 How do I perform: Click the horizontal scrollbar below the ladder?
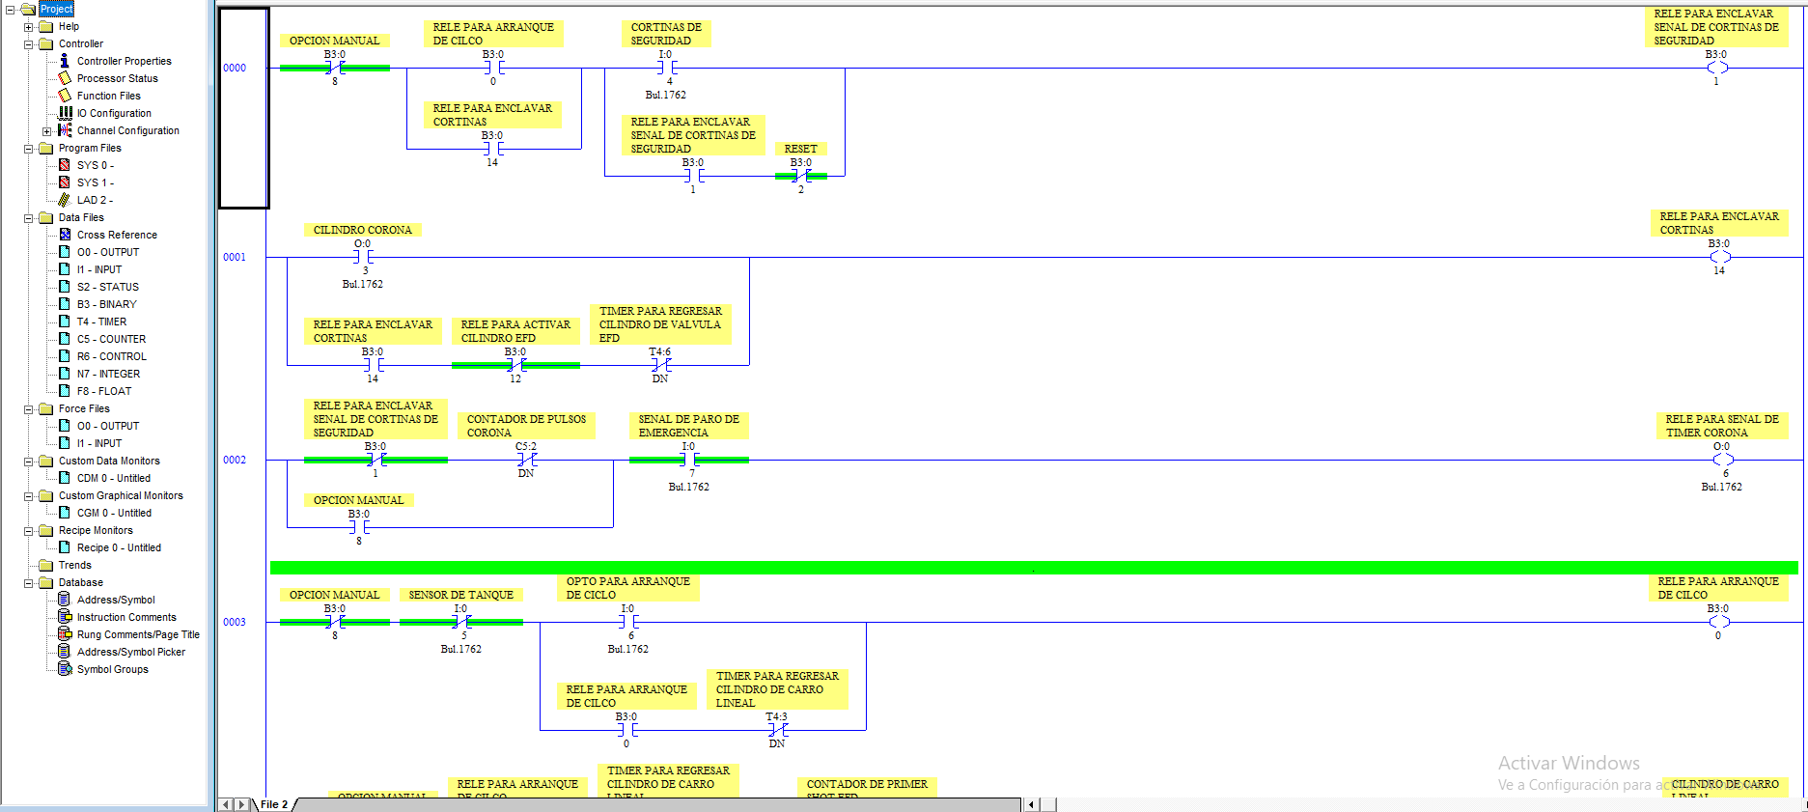click(656, 804)
